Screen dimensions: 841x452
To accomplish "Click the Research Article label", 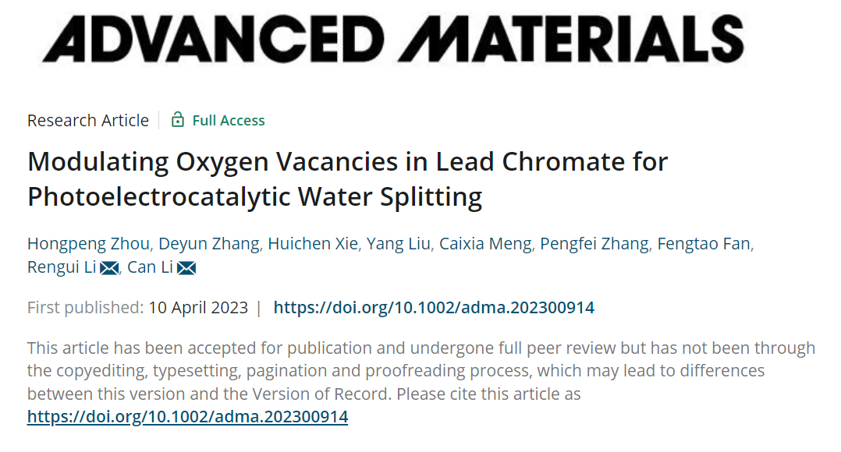I will pyautogui.click(x=88, y=121).
